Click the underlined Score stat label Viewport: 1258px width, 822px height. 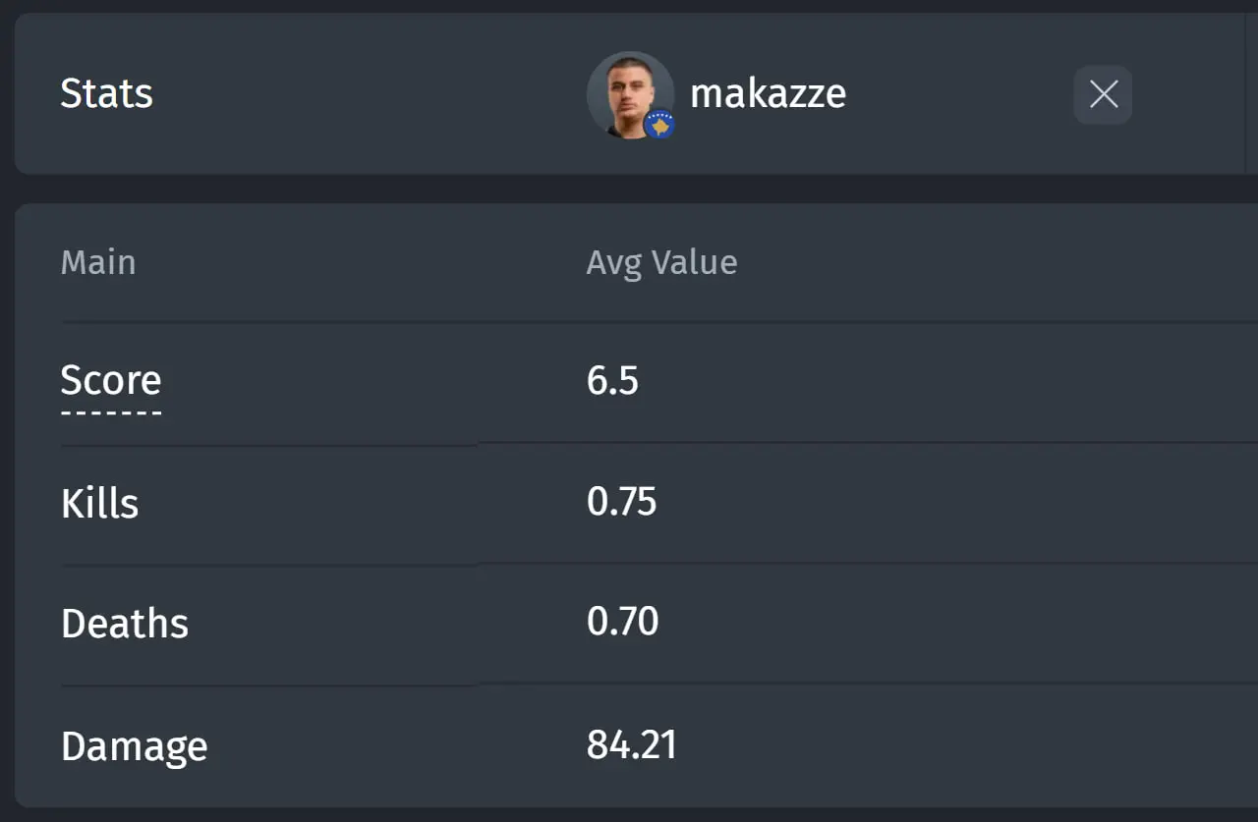click(111, 380)
